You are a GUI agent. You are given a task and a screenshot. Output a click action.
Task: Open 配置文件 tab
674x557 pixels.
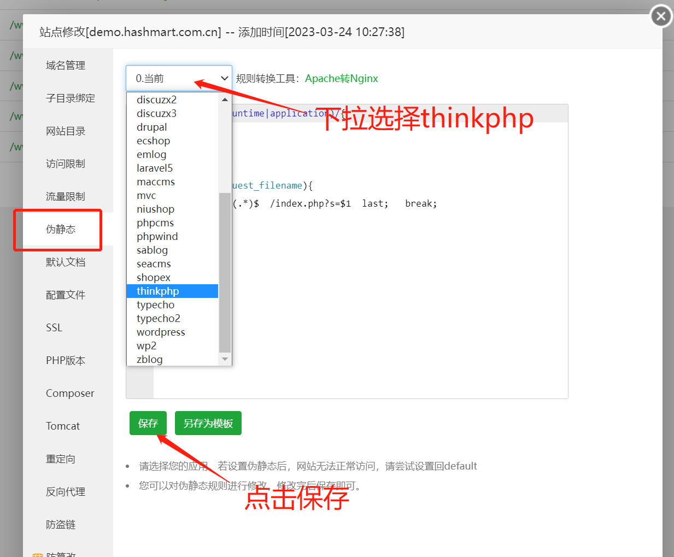point(68,295)
